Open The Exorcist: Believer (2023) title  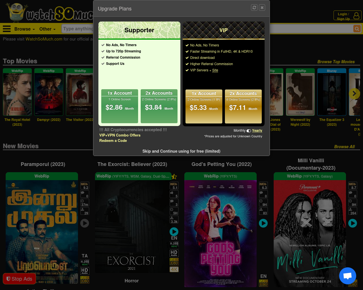pos(132,164)
